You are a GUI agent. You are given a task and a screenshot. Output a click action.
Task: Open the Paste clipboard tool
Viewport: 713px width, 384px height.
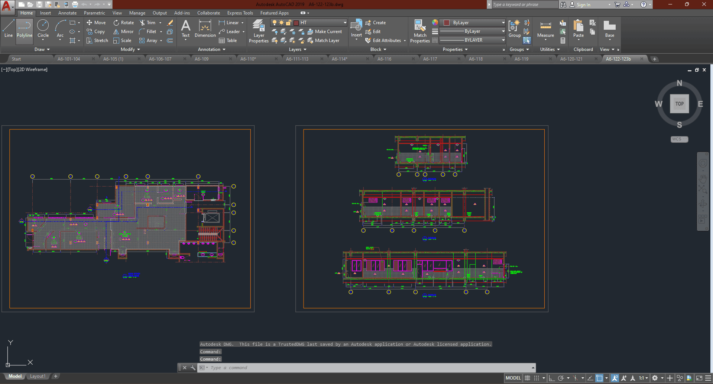click(578, 29)
